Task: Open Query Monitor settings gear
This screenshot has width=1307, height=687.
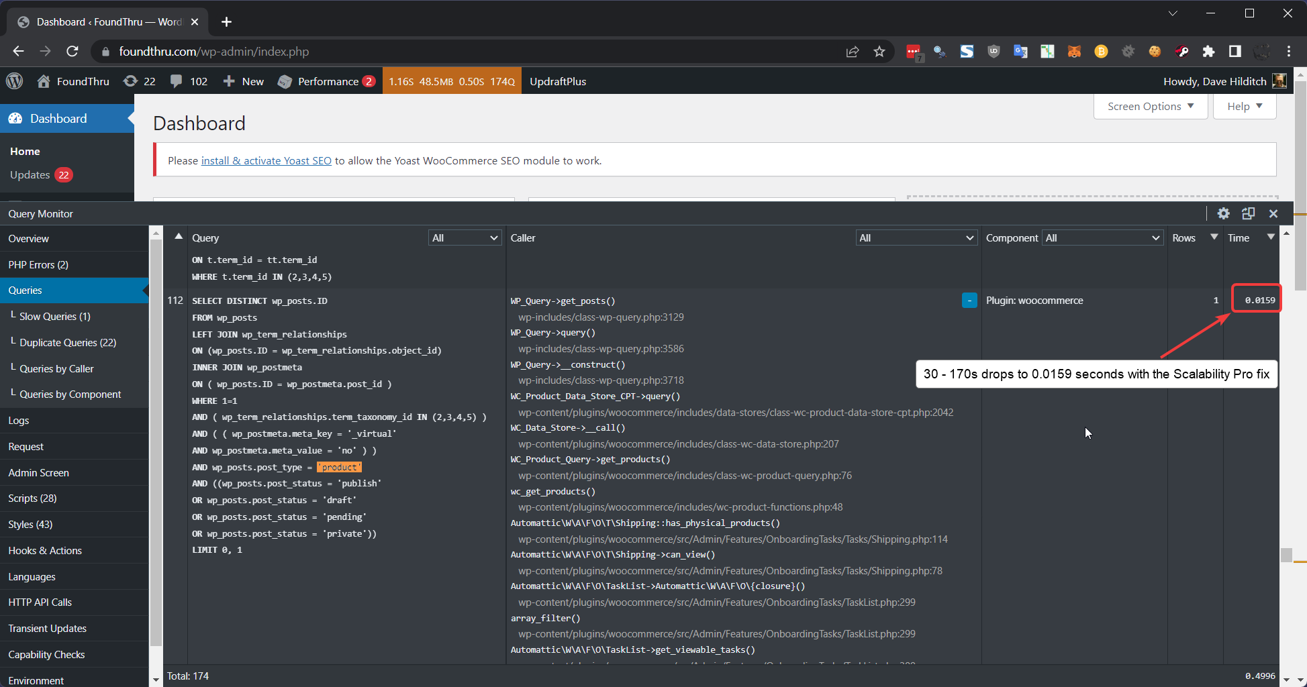Action: (x=1223, y=213)
